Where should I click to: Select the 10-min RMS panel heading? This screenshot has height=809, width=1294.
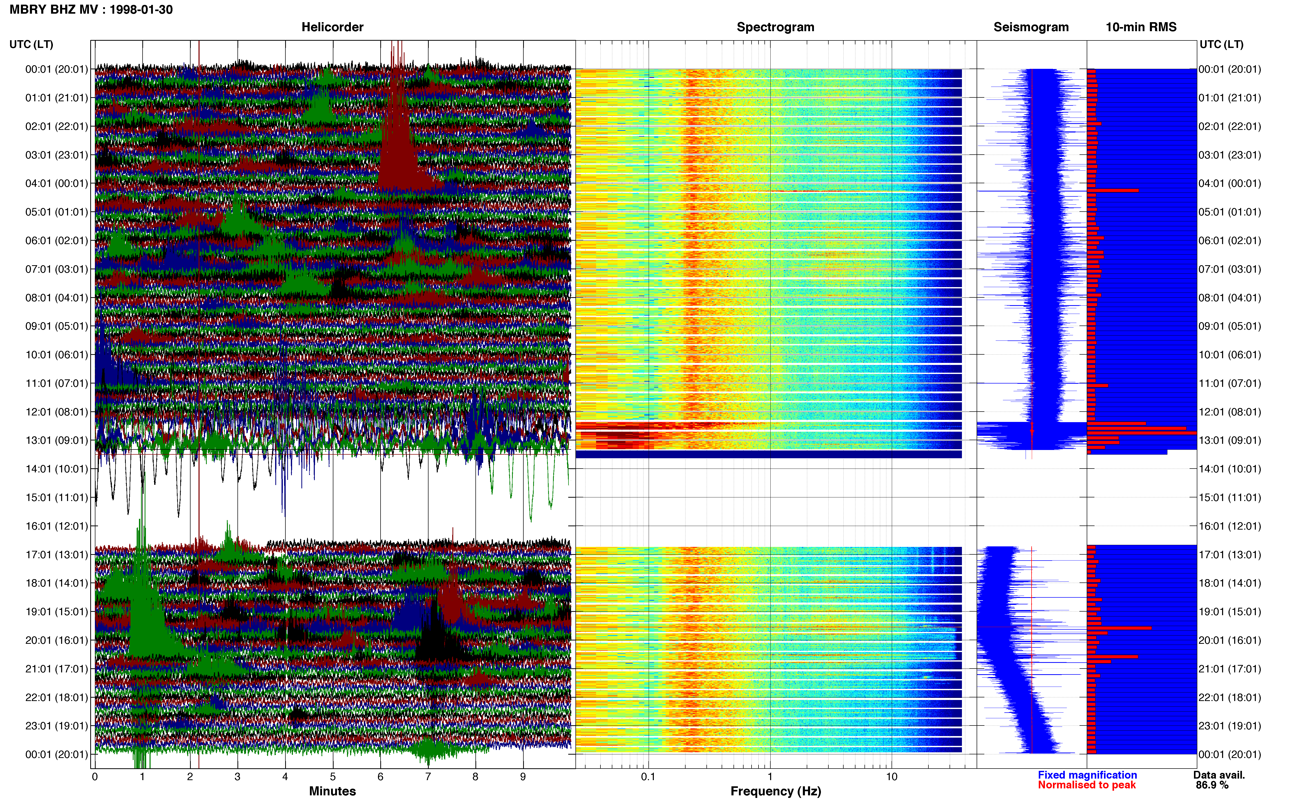coord(1141,27)
